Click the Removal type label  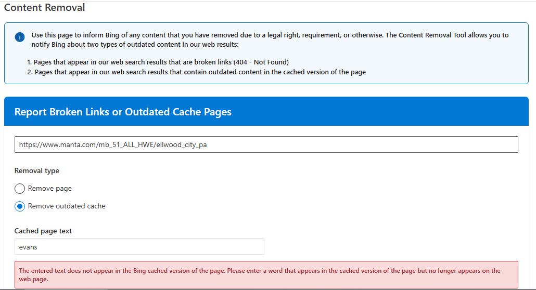click(37, 170)
